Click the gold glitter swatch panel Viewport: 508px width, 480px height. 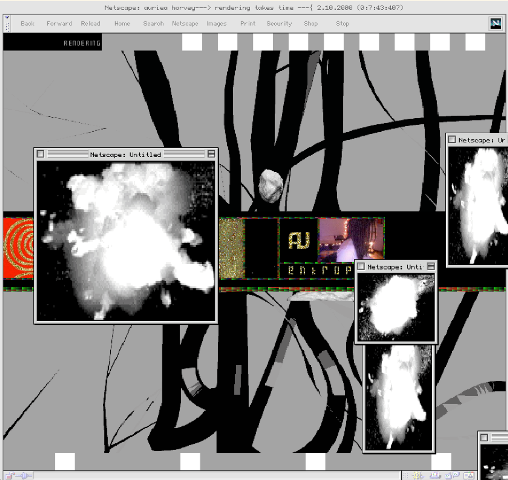232,248
